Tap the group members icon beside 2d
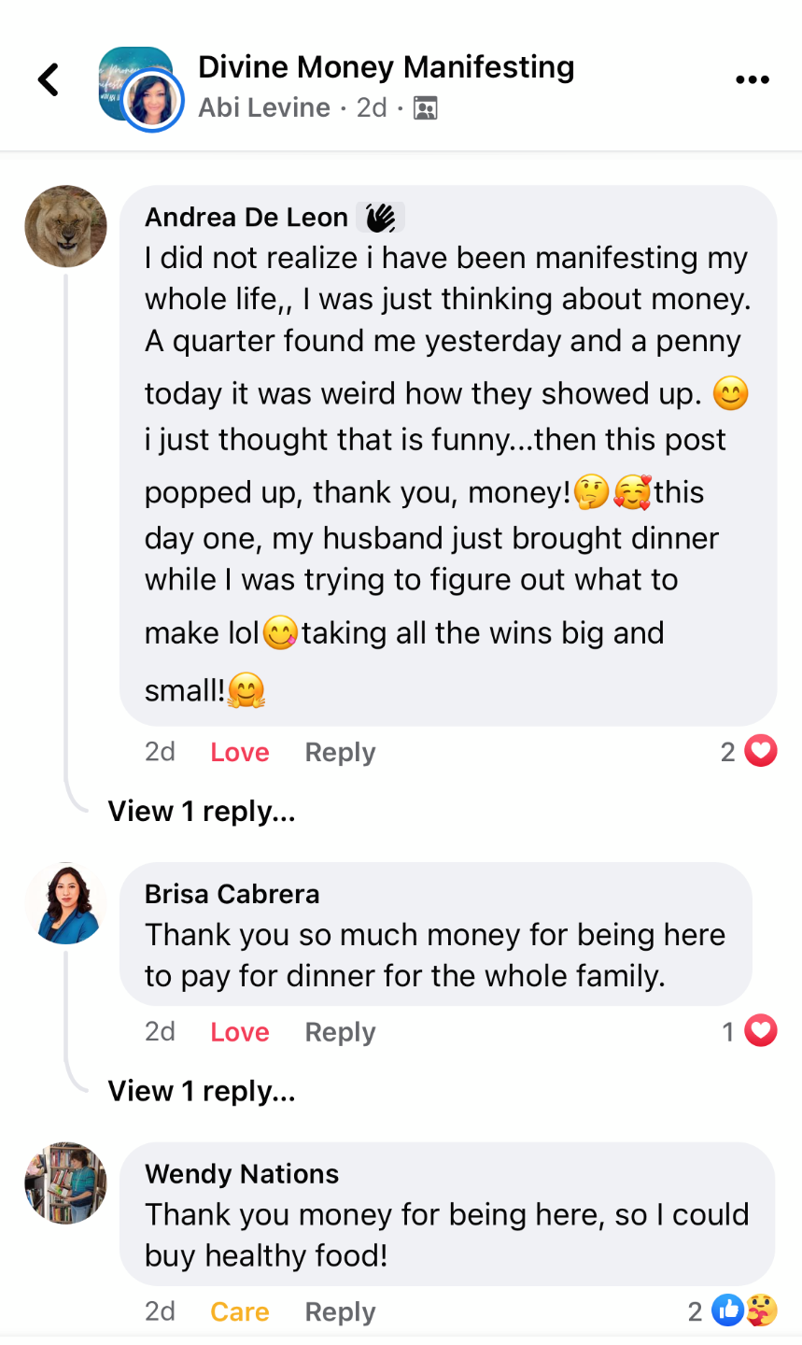Viewport: 802px width, 1345px height. tap(425, 108)
